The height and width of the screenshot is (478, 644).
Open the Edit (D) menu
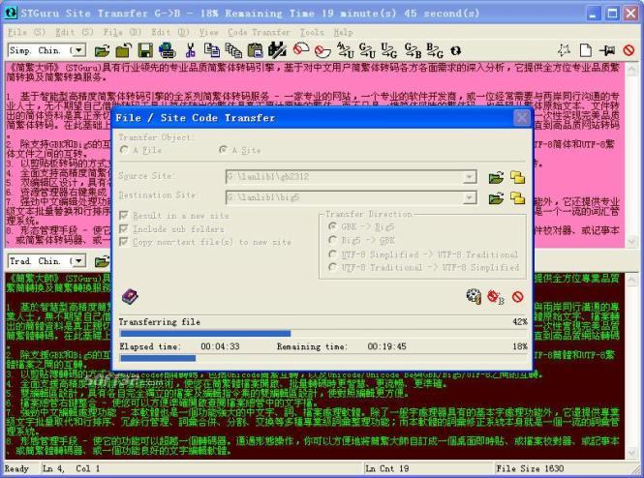[170, 32]
